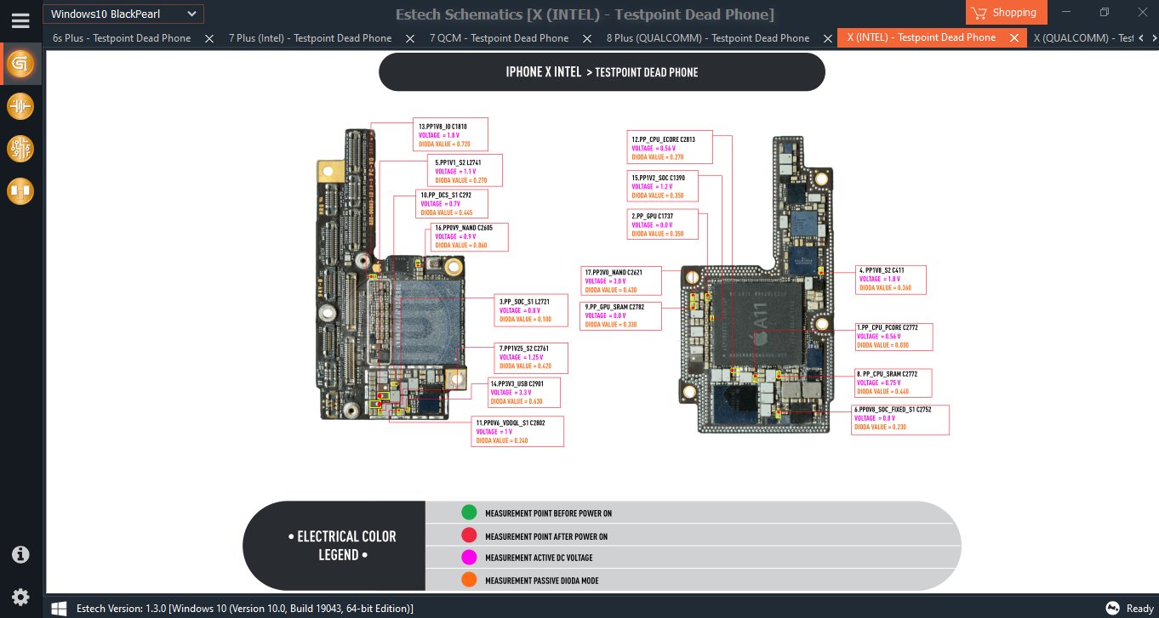
Task: Close the X (INTEL) active tab
Action: click(x=1014, y=38)
